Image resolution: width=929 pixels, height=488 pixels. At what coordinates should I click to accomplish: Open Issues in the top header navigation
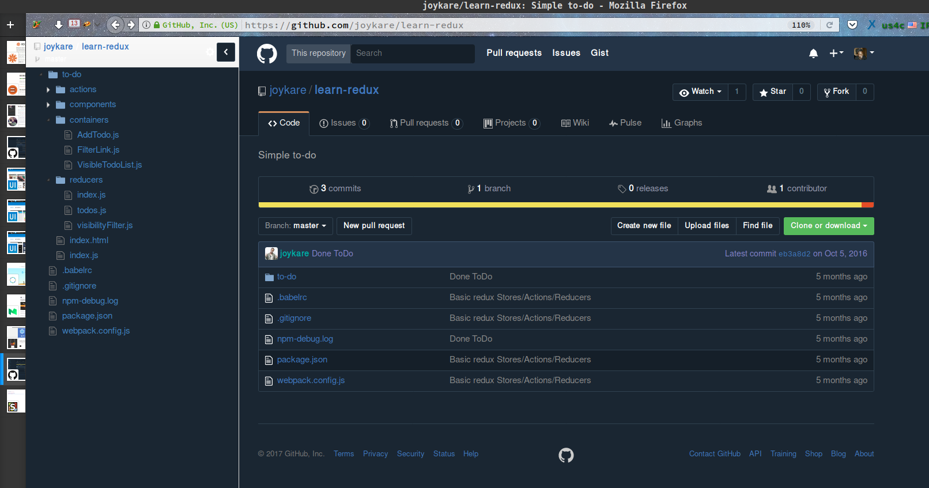(x=566, y=53)
